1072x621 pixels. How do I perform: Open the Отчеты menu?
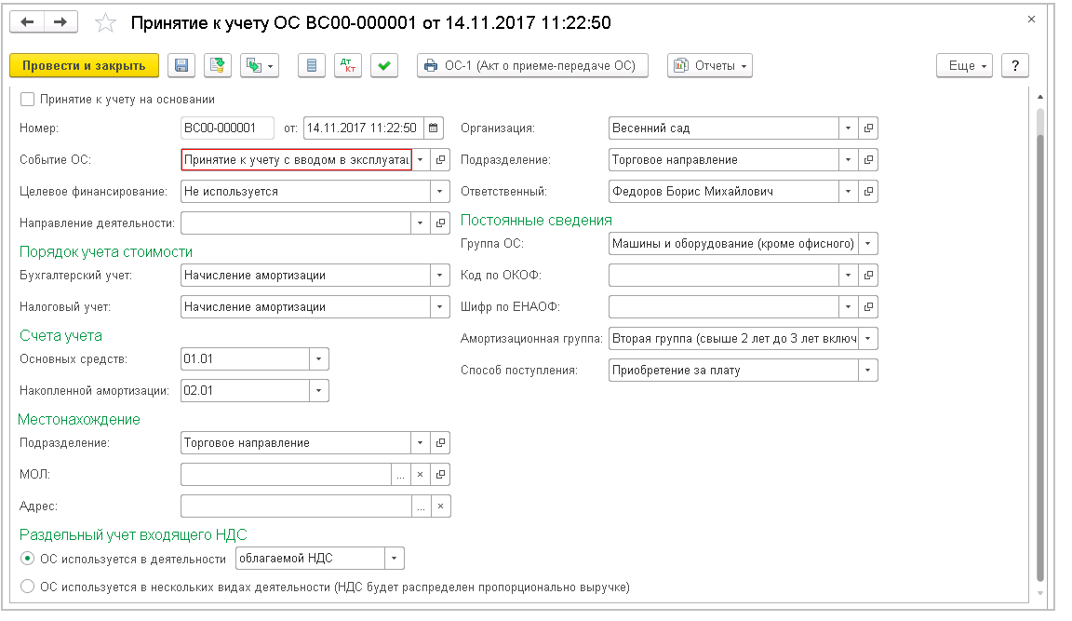point(710,66)
